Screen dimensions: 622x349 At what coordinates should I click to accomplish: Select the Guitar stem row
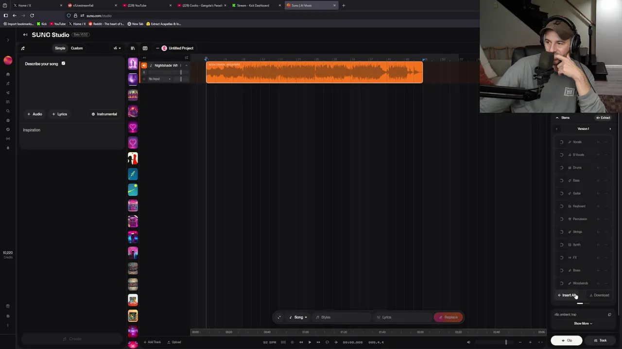pos(583,193)
